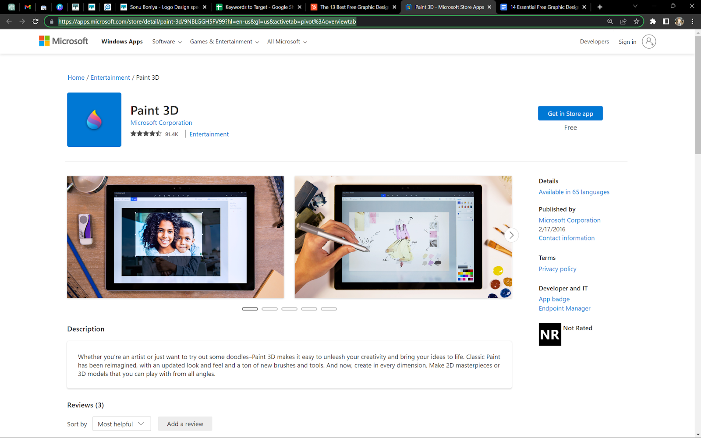
Task: Open the Entertainment category link beside the rating
Action: (x=209, y=134)
